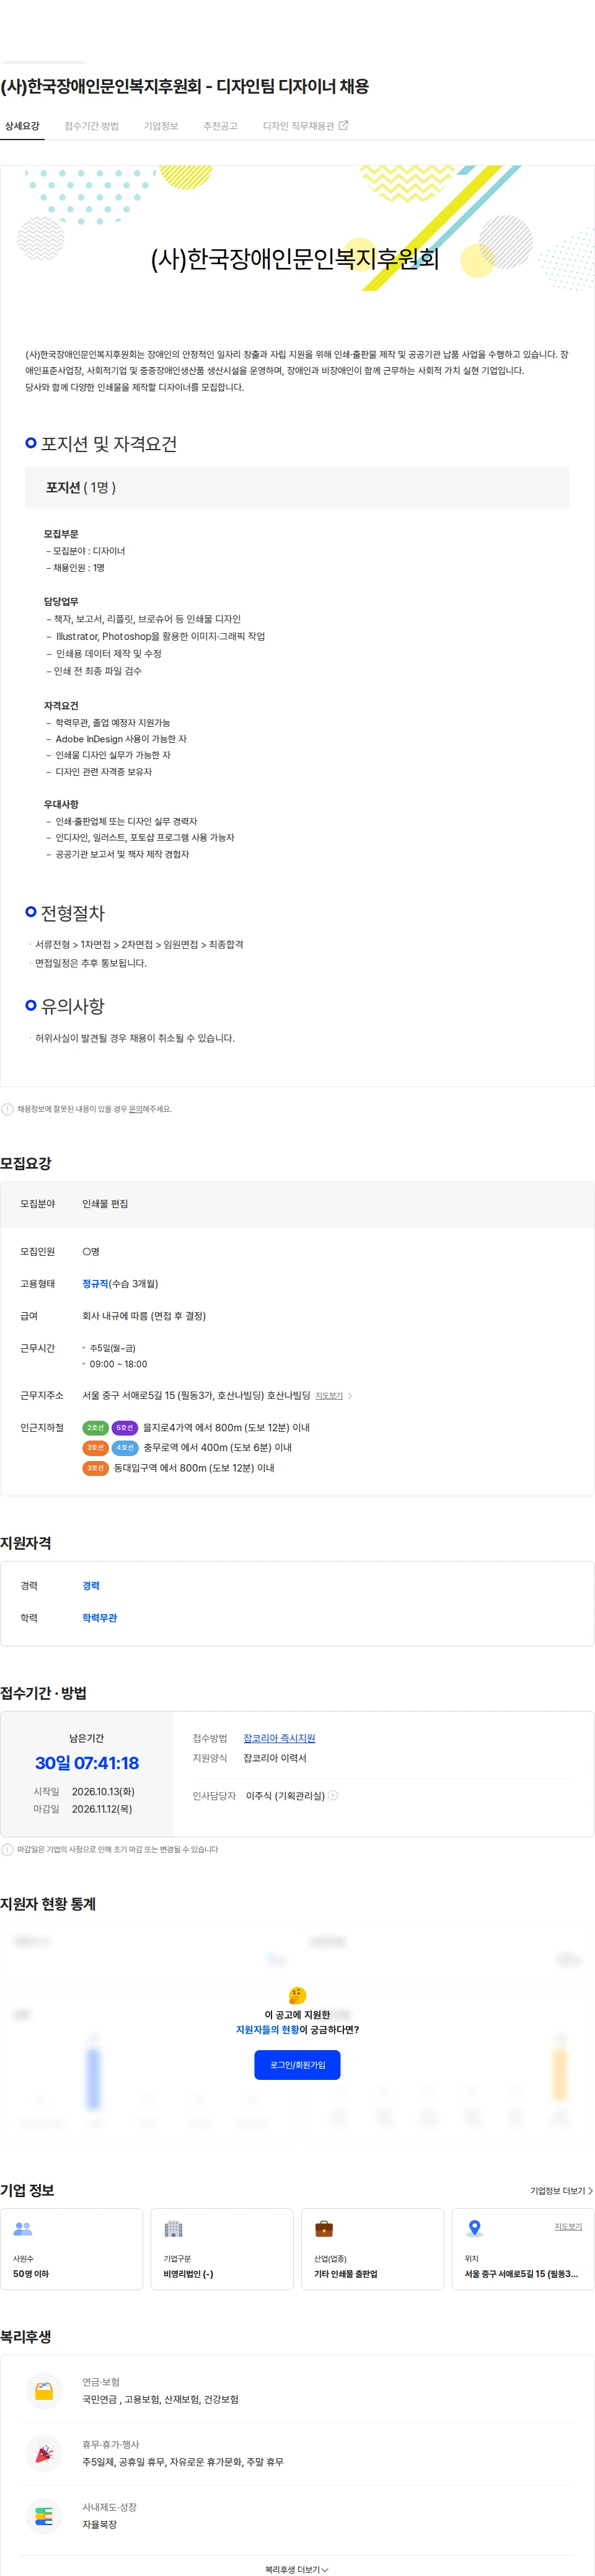Image resolution: width=595 pixels, height=2576 pixels.
Task: Click the 위치 map pin icon
Action: click(x=475, y=2228)
